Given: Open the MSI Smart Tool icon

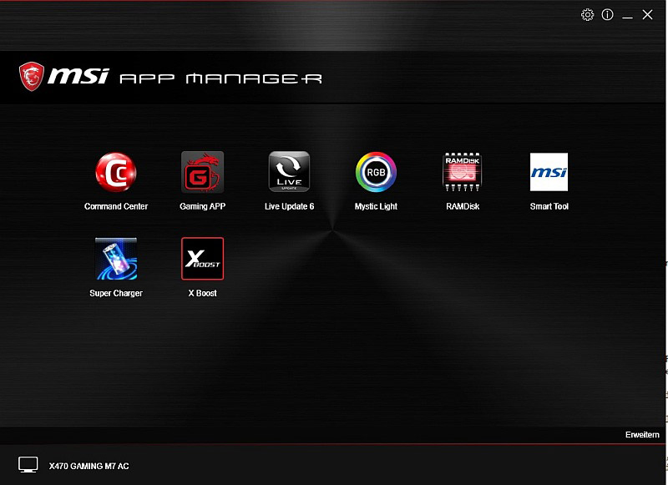Looking at the screenshot, I should 549,172.
